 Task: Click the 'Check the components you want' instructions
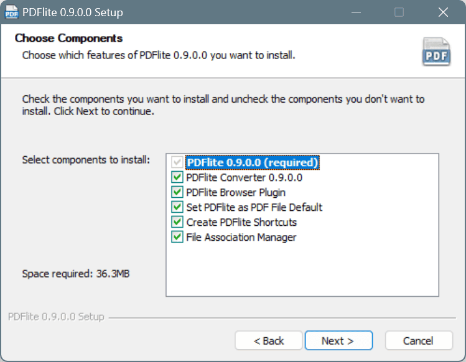pos(223,105)
